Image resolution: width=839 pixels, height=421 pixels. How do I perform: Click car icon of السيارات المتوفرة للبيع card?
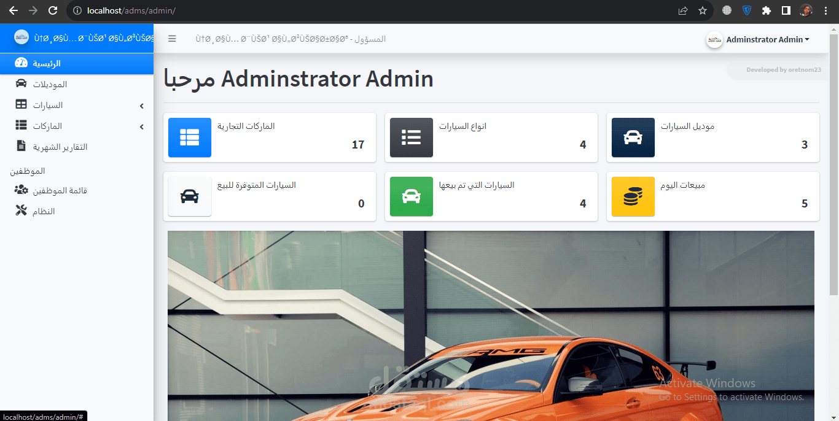click(x=190, y=196)
